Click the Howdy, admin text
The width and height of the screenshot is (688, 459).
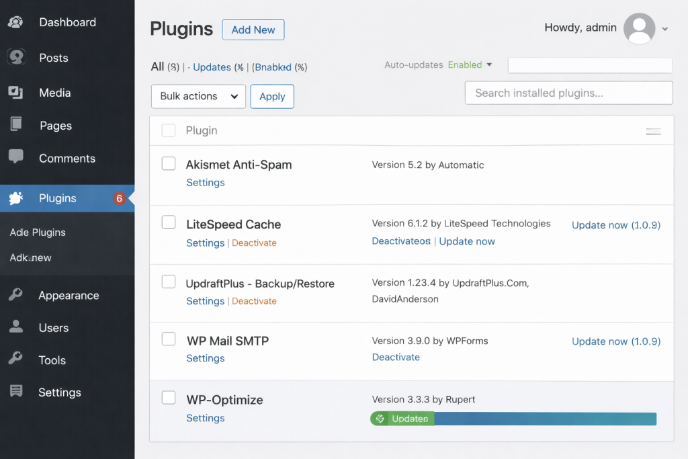tap(580, 27)
